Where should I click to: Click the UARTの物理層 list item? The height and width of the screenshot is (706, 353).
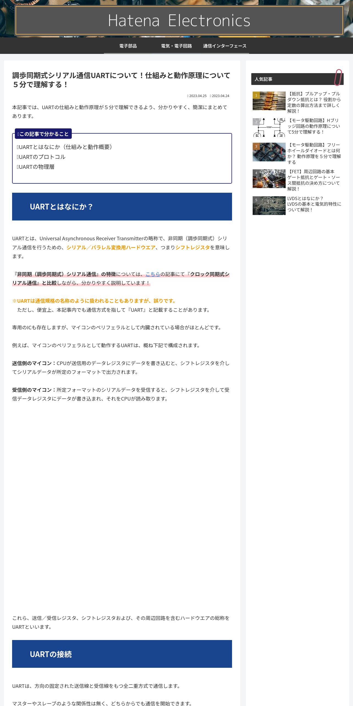click(36, 167)
